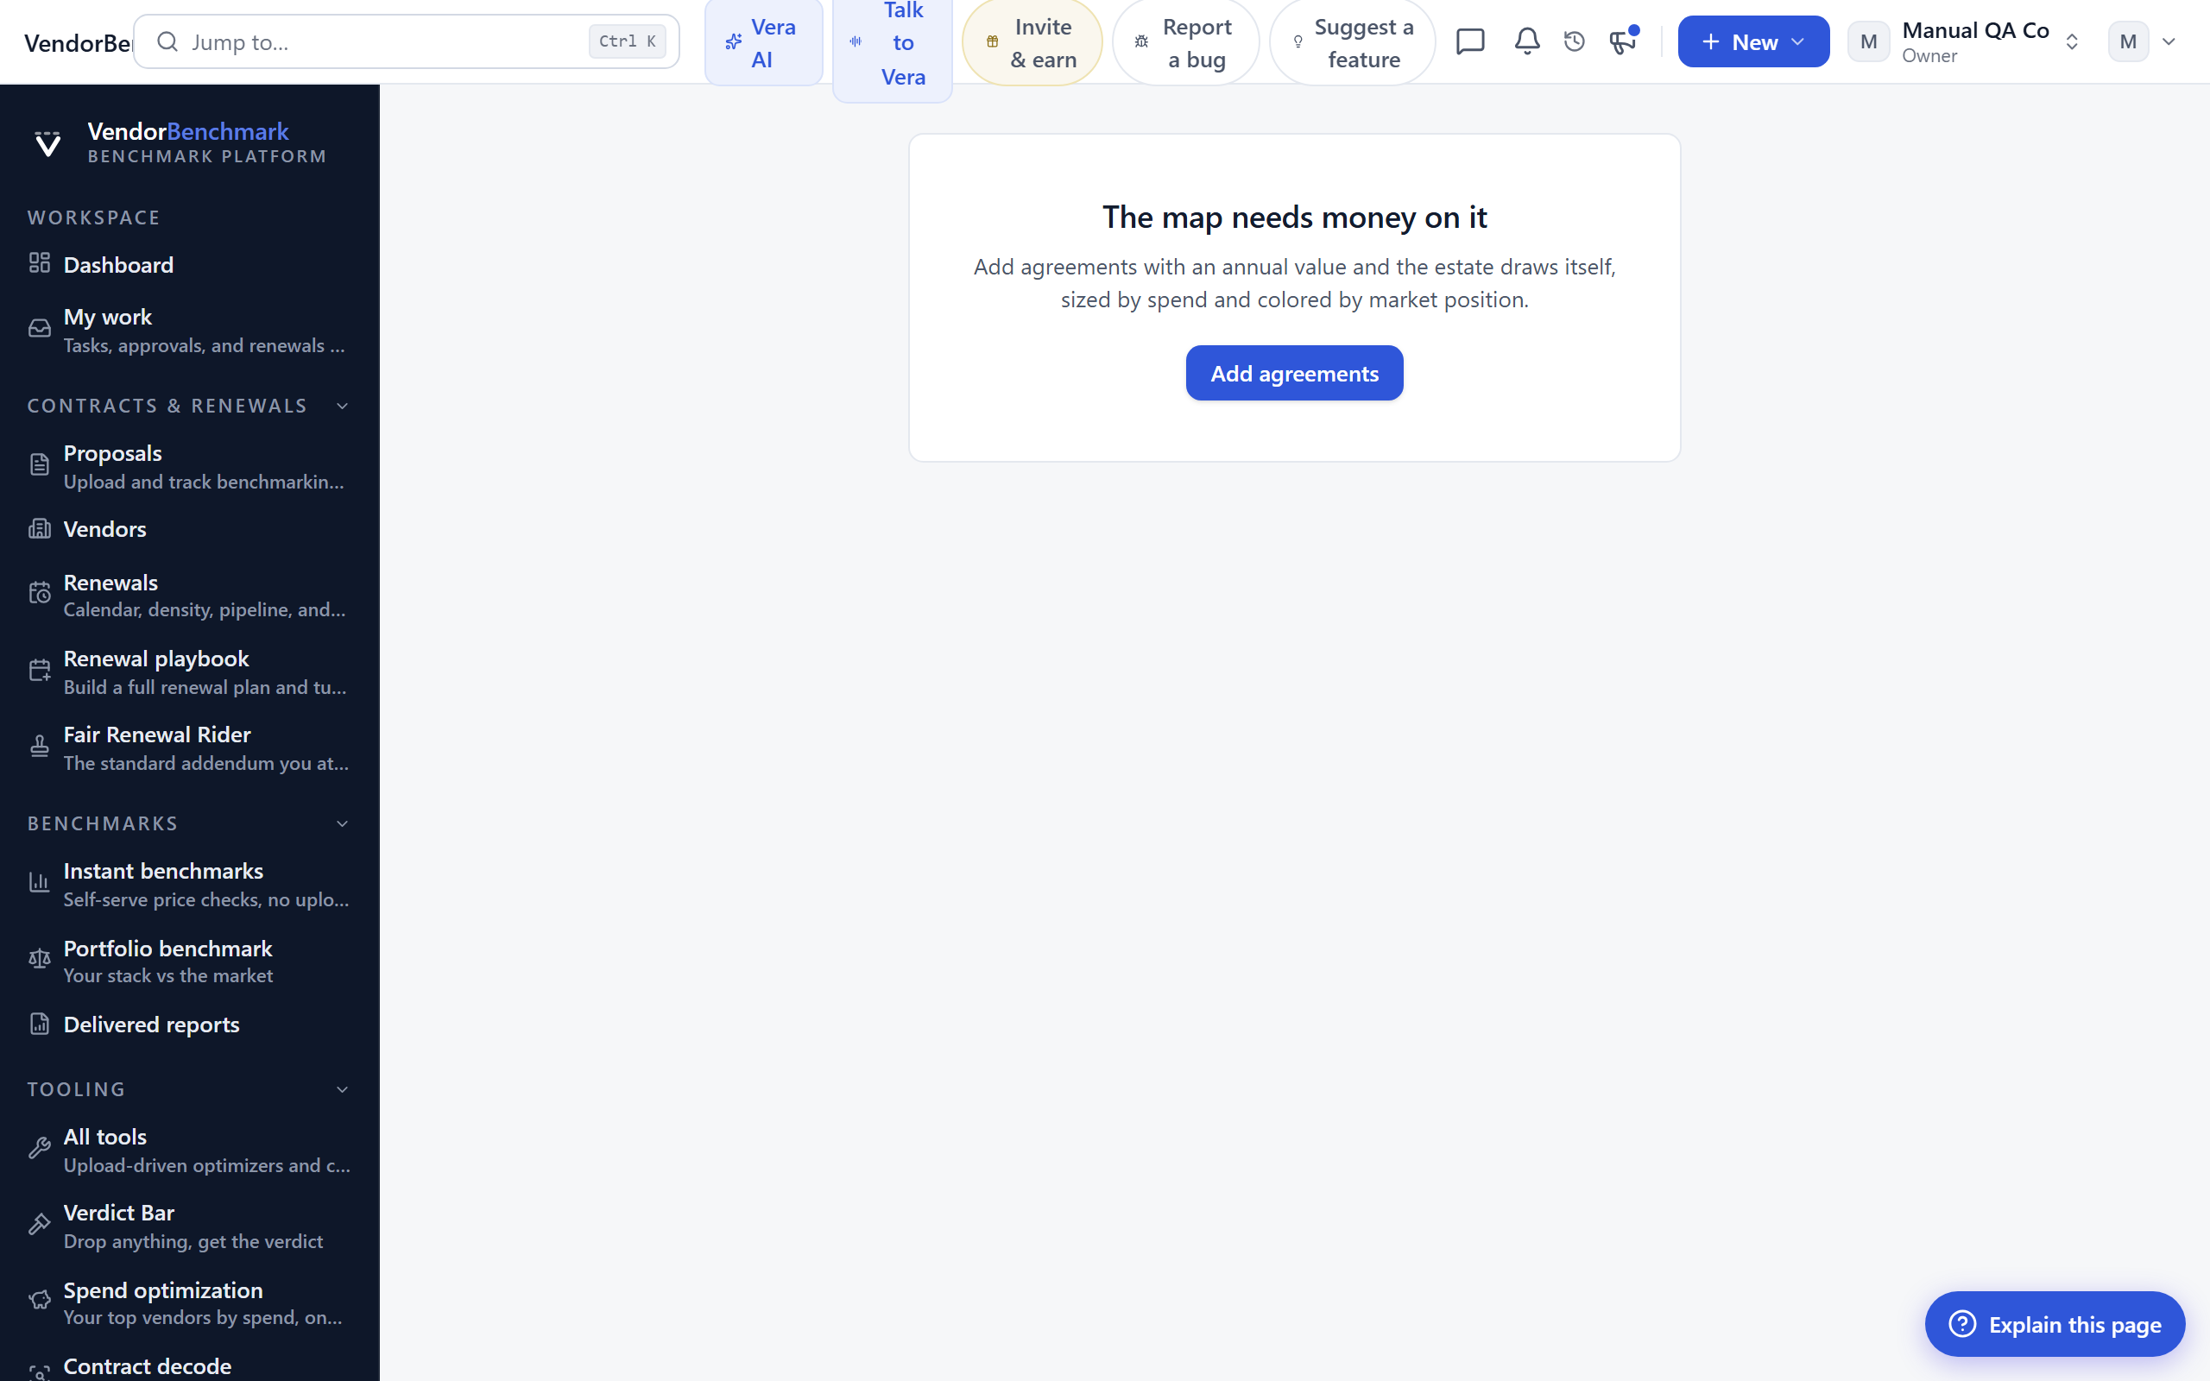Go to Instant benchmarks
The width and height of the screenshot is (2210, 1381).
190,884
